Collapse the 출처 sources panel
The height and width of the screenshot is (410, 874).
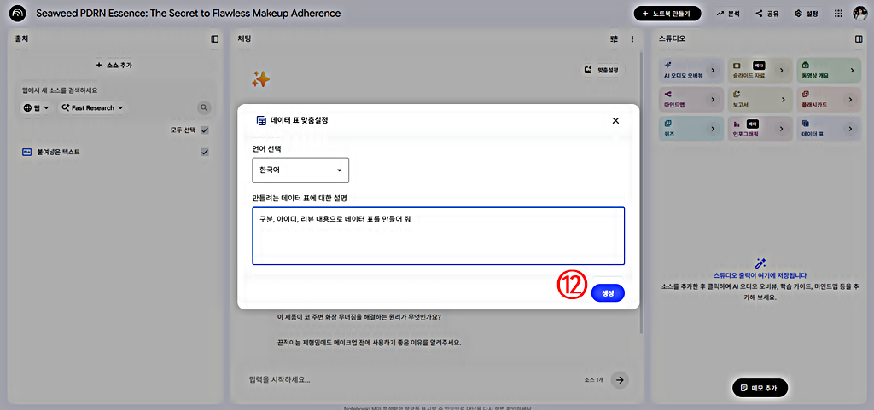coord(214,39)
